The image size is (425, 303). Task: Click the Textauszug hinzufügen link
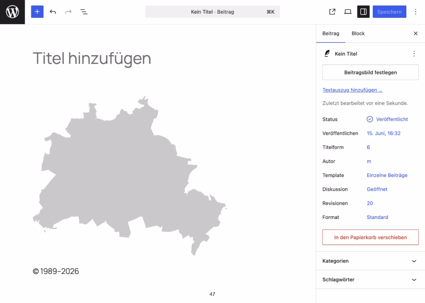tap(352, 90)
